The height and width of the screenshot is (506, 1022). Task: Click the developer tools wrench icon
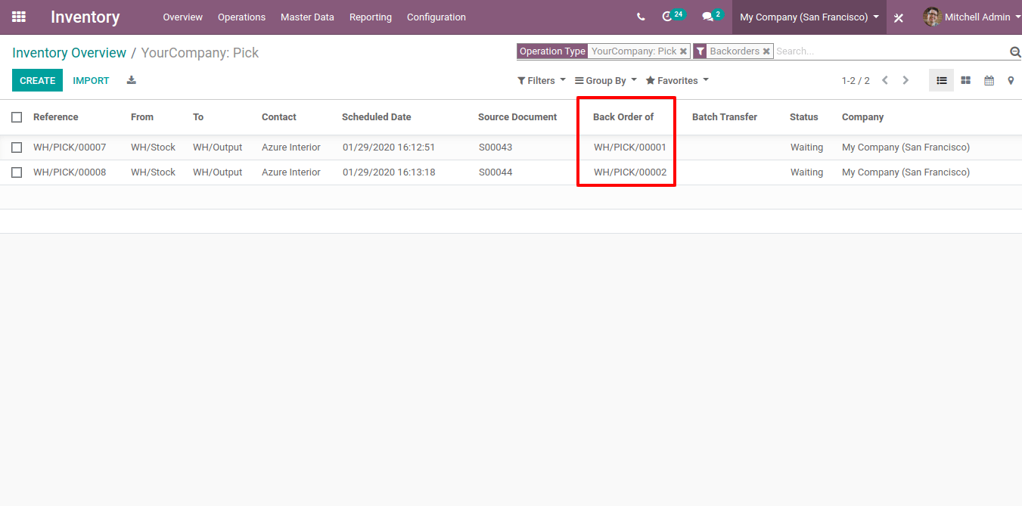point(898,17)
